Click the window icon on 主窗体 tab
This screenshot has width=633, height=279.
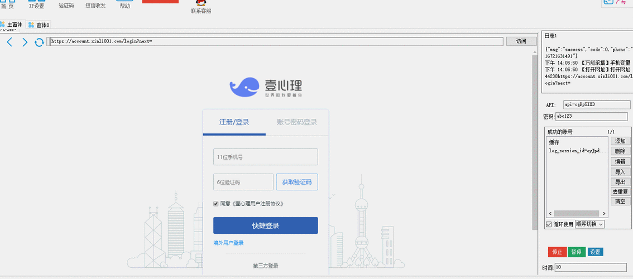(x=3, y=24)
